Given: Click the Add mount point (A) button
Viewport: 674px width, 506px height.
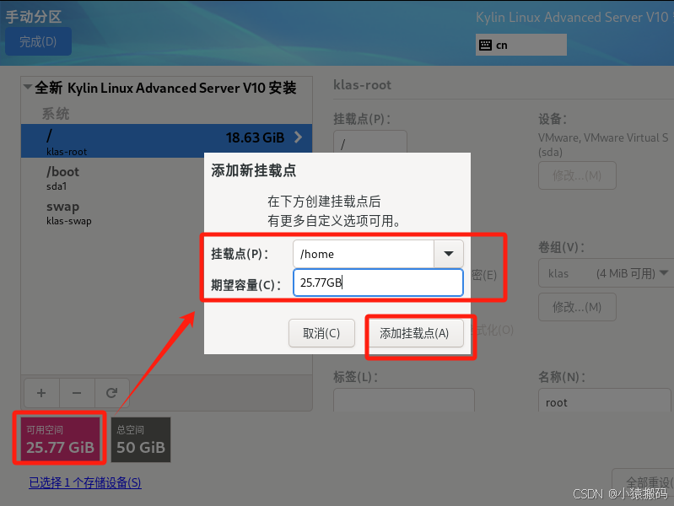Looking at the screenshot, I should pos(414,333).
